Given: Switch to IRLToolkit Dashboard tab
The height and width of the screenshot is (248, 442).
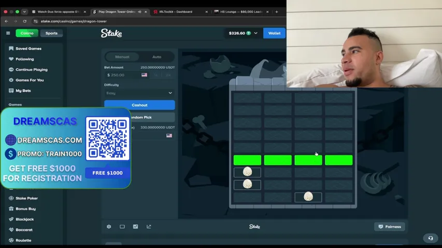Looking at the screenshot, I should click(x=180, y=12).
